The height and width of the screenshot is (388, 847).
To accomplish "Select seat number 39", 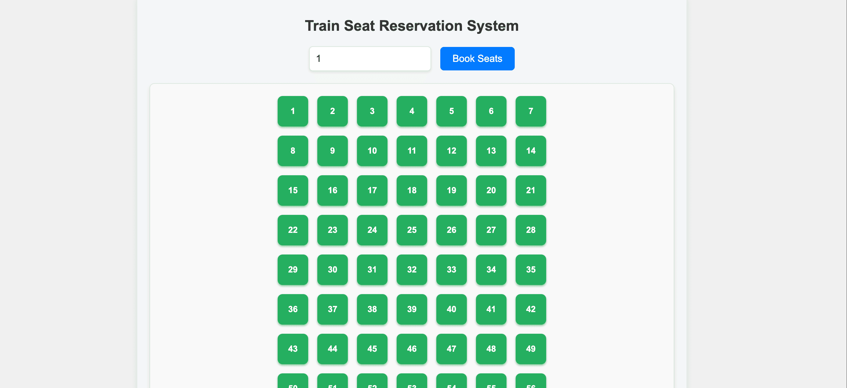I will pyautogui.click(x=412, y=309).
